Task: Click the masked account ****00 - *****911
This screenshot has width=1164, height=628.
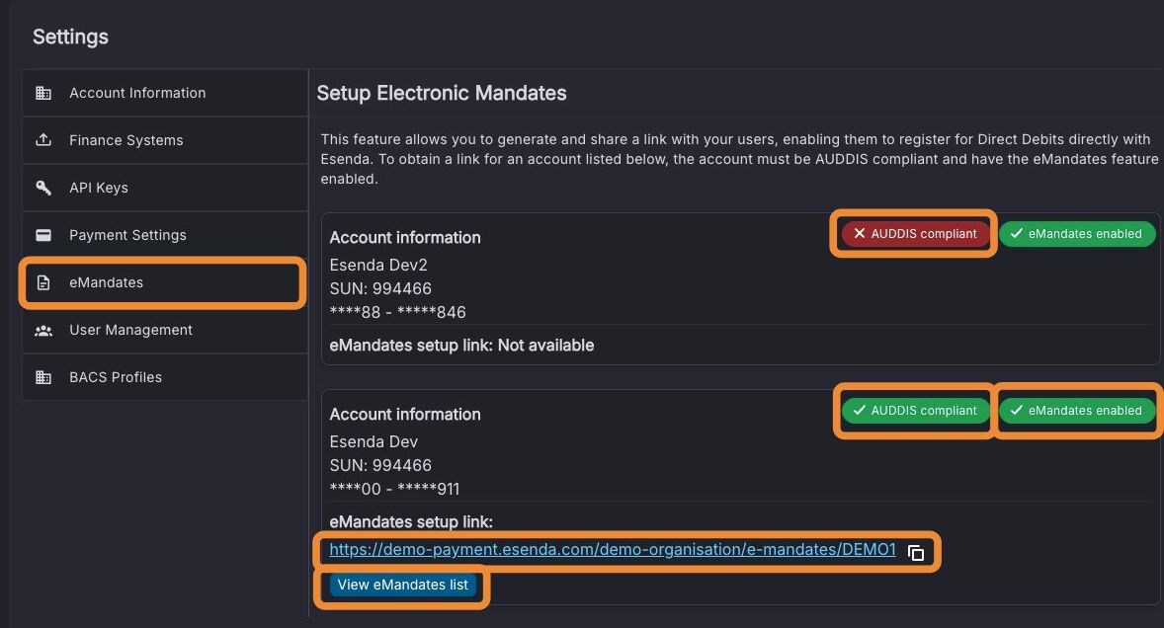Action: click(x=395, y=489)
